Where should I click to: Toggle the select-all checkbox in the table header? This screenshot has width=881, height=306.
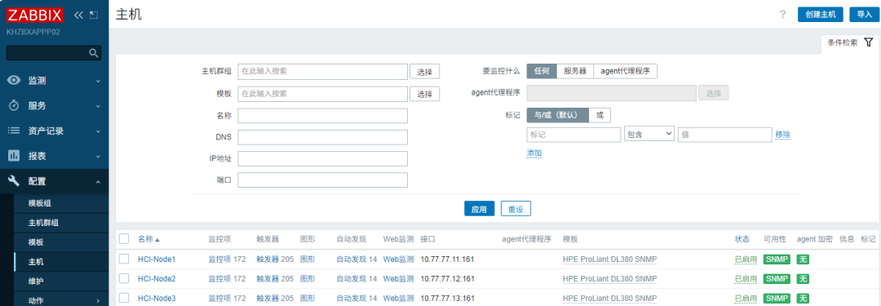pos(124,239)
